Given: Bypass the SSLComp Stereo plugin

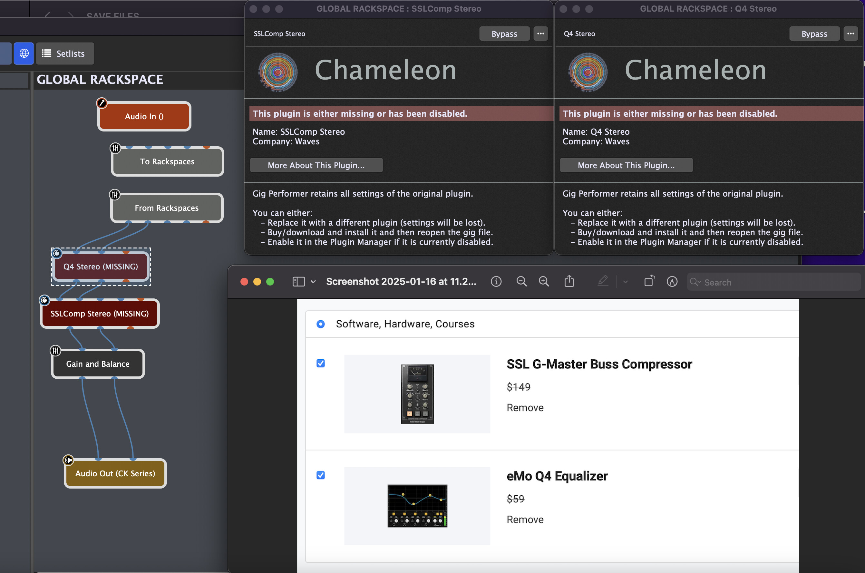Looking at the screenshot, I should pos(504,34).
